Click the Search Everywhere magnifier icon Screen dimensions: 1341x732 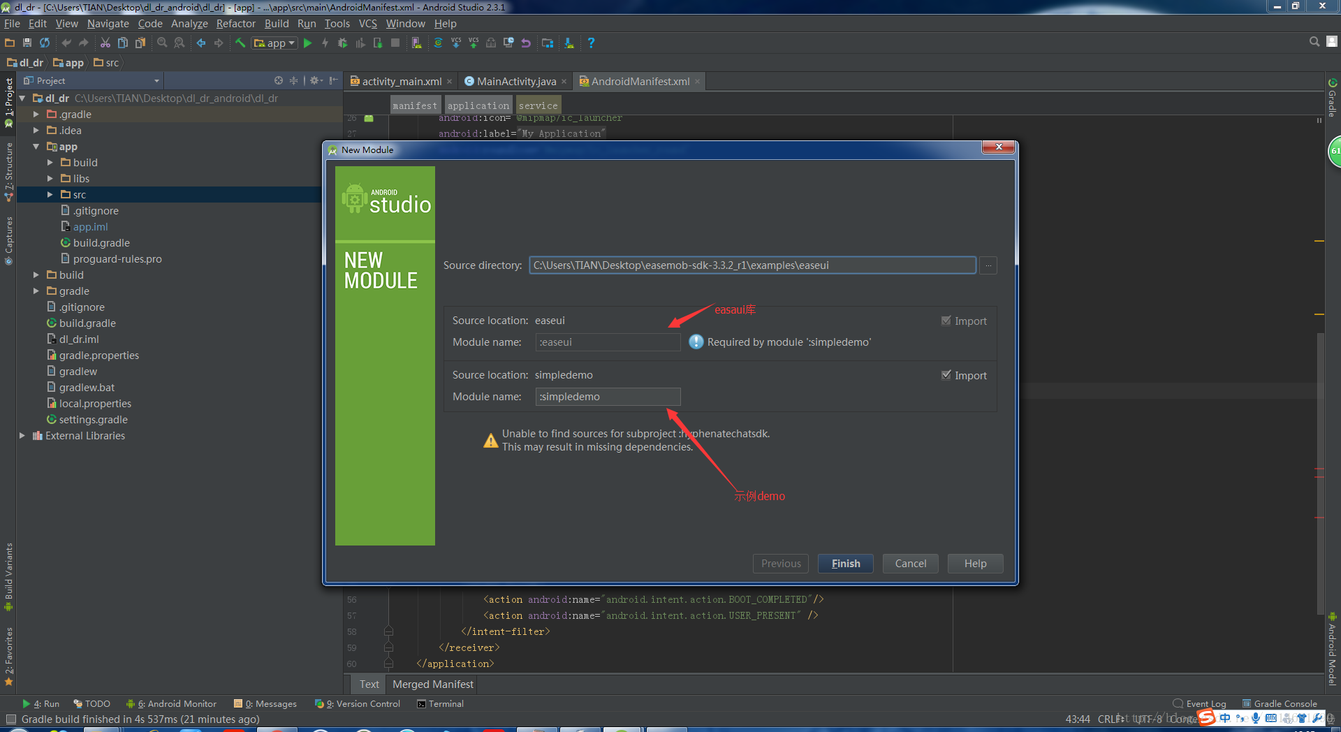pos(1314,42)
